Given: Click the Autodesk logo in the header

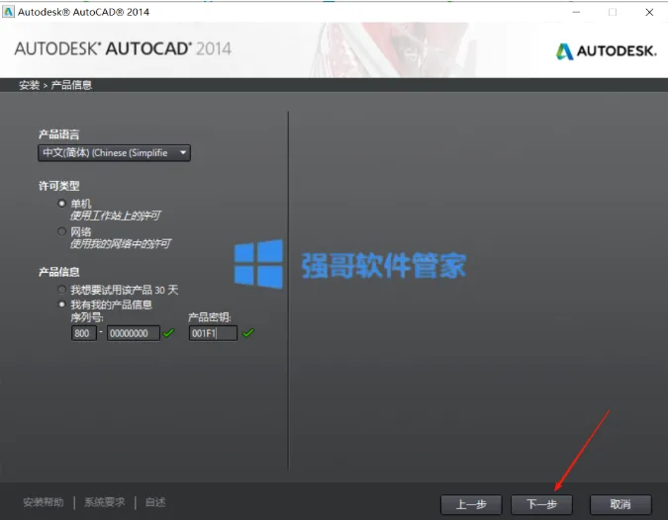Looking at the screenshot, I should pos(607,51).
